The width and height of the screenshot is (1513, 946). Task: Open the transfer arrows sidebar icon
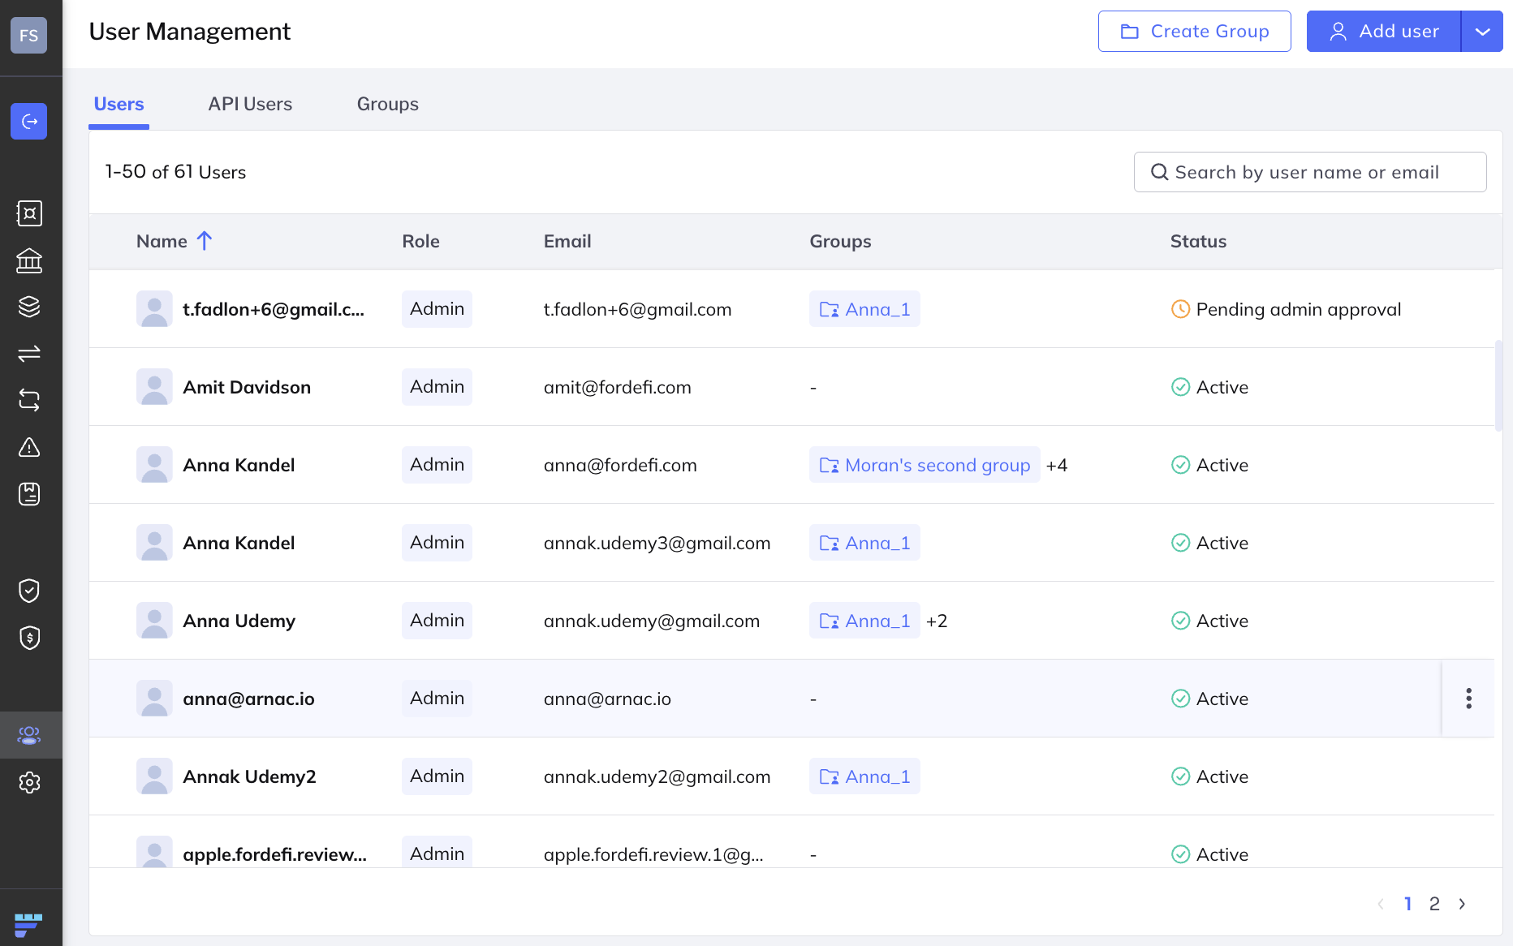pos(29,354)
